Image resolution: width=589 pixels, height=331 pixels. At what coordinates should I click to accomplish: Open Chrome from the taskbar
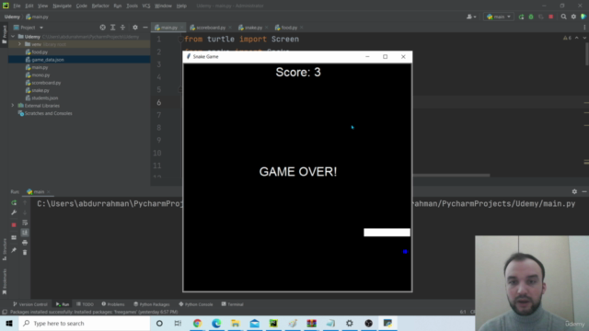(x=197, y=323)
